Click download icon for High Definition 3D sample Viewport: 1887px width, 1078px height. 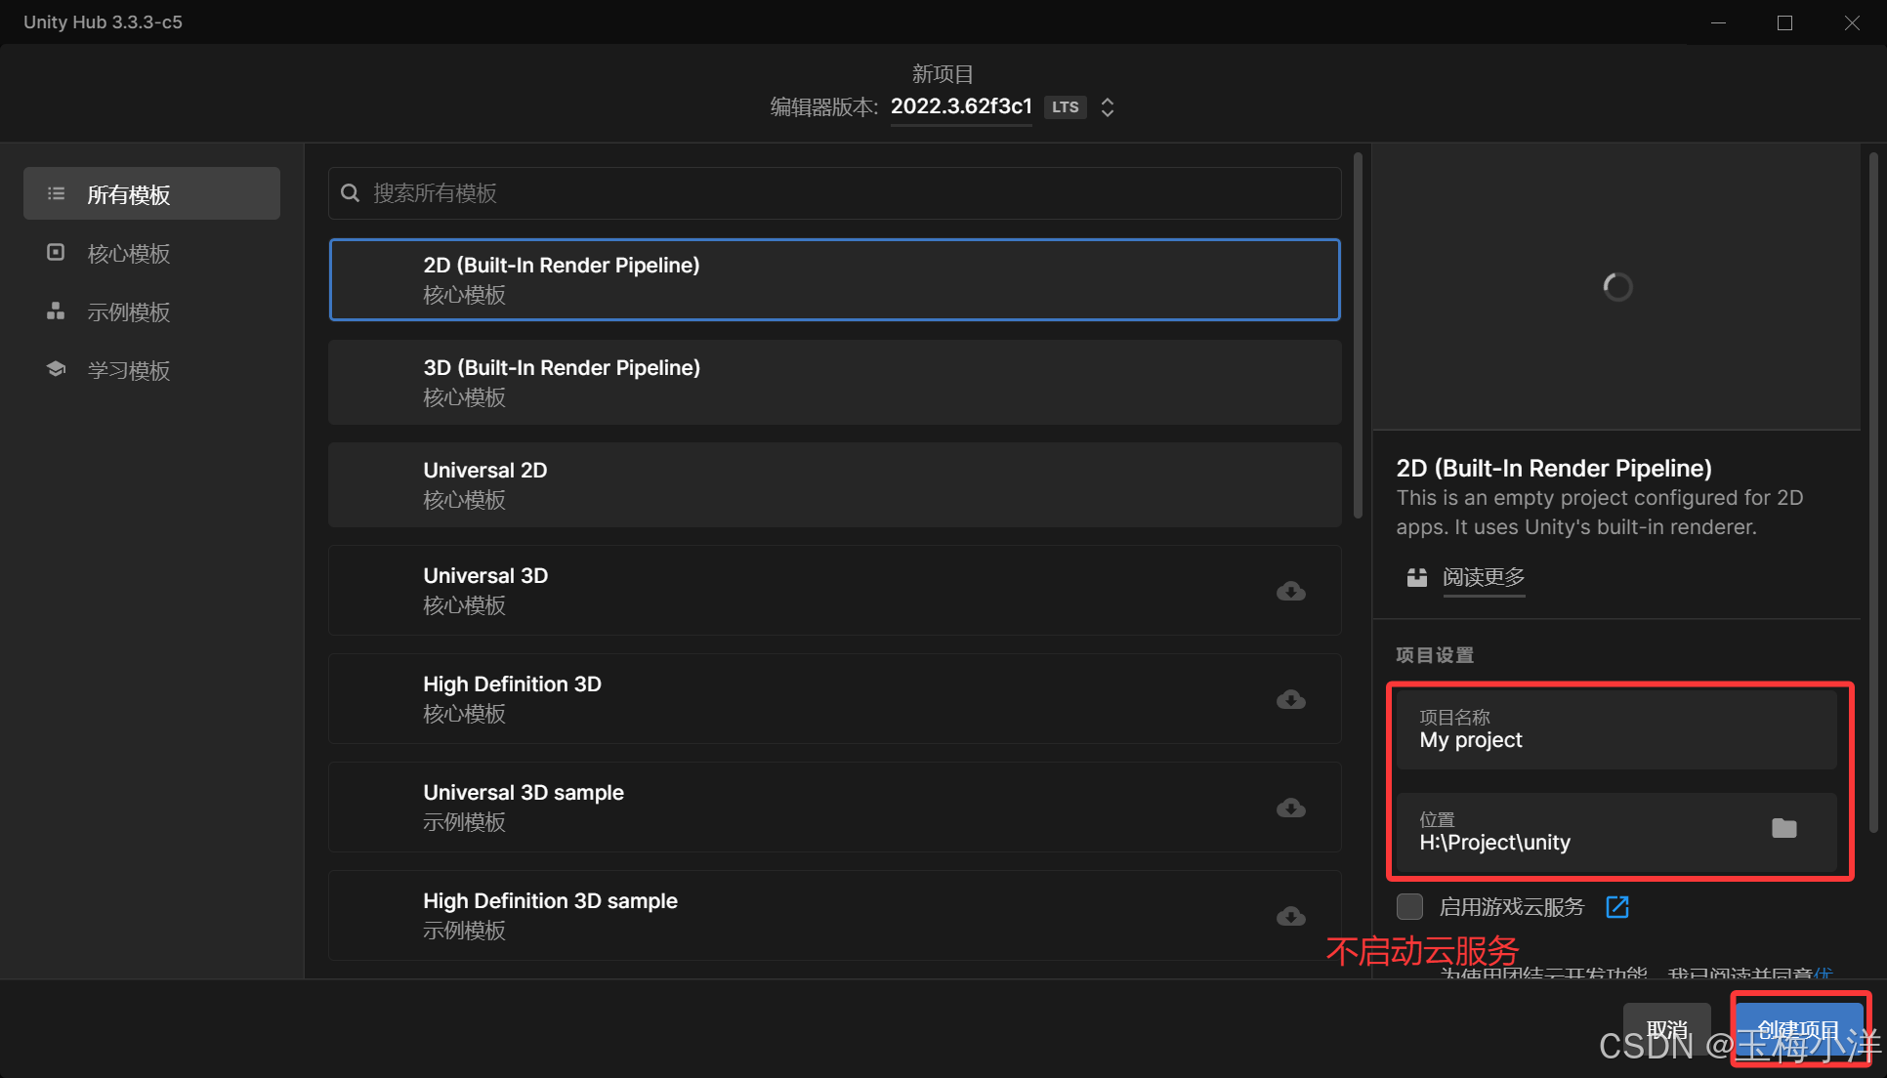click(1290, 916)
